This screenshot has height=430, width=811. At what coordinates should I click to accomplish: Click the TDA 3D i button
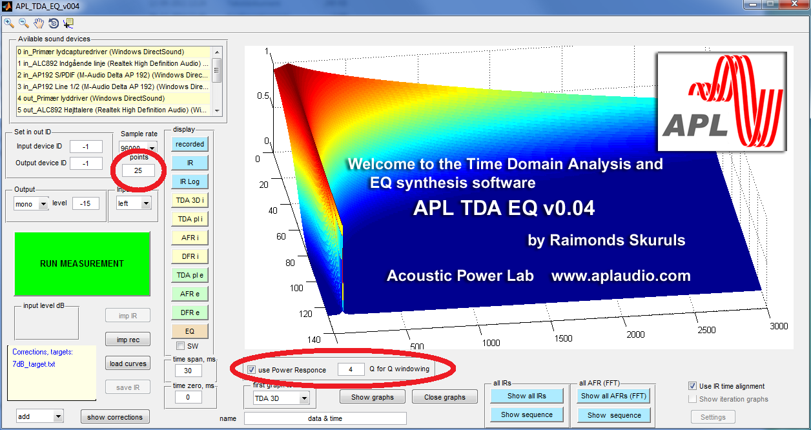[190, 200]
